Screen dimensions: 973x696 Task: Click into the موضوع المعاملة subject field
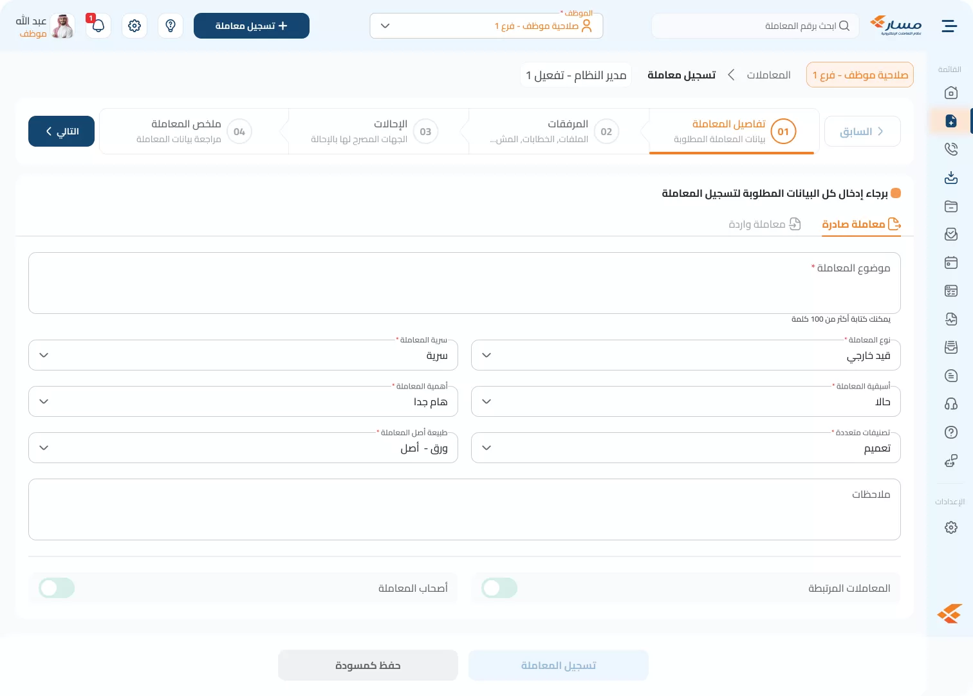(465, 283)
